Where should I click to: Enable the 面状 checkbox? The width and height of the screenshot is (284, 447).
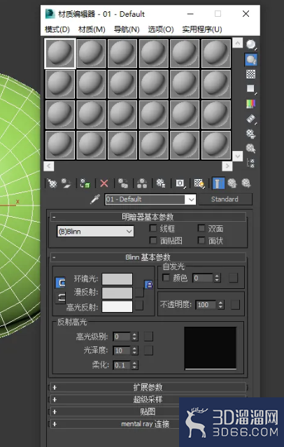pyautogui.click(x=201, y=241)
